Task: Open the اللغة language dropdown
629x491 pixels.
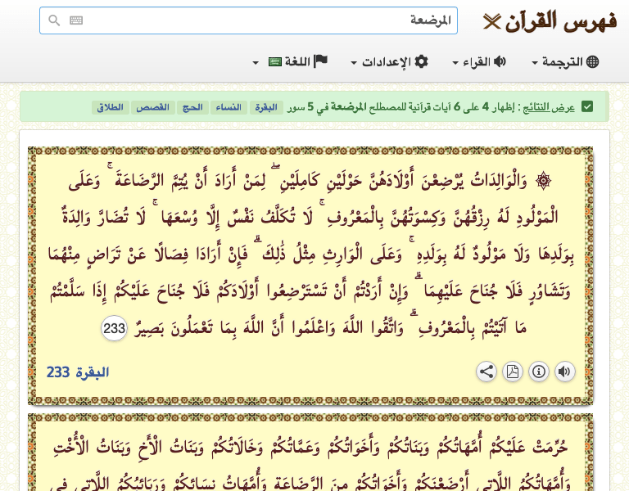Action: click(291, 61)
